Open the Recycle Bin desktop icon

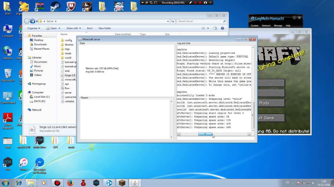8,76
